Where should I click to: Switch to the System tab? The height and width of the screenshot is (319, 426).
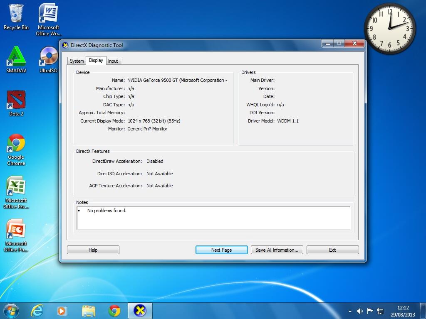77,61
